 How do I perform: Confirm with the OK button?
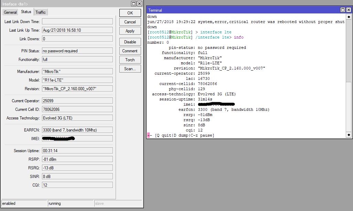[130, 13]
